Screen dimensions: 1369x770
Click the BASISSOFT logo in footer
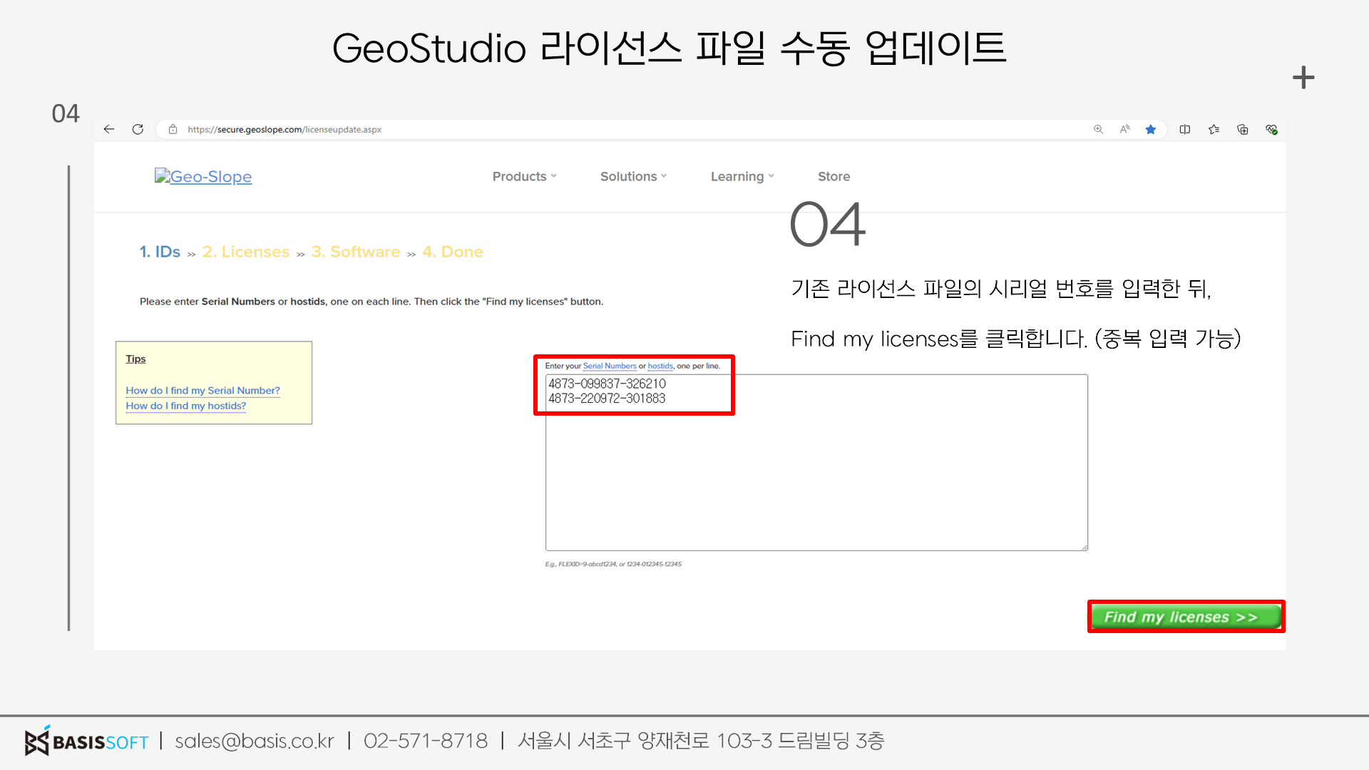(x=86, y=741)
